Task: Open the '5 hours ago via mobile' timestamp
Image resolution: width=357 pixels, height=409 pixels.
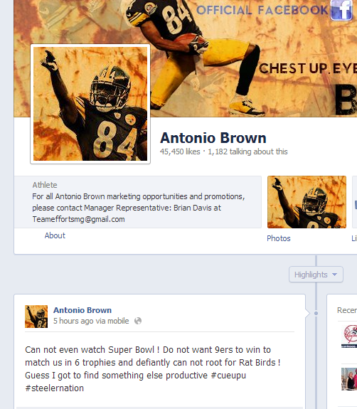Action: pos(91,321)
